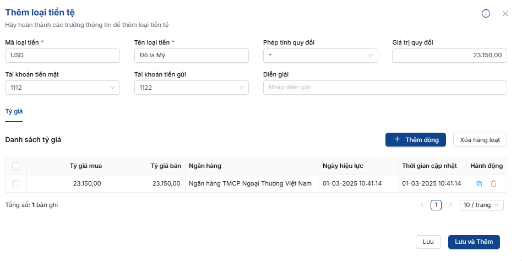
Task: Focus the Diễn giải input field
Action: [385, 88]
